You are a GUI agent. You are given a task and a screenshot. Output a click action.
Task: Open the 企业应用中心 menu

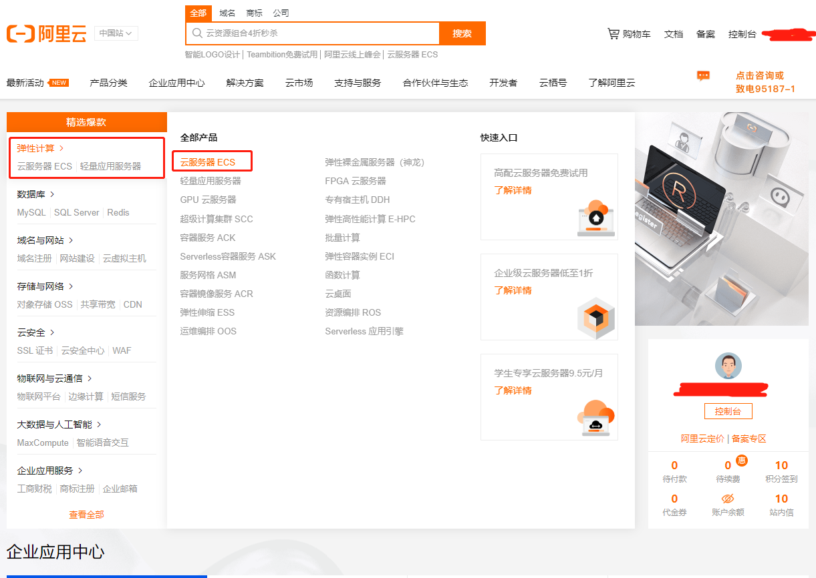176,83
